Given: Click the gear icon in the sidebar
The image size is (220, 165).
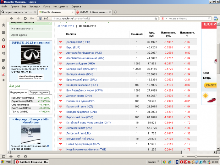Looking at the screenshot, I should click(x=3, y=40).
